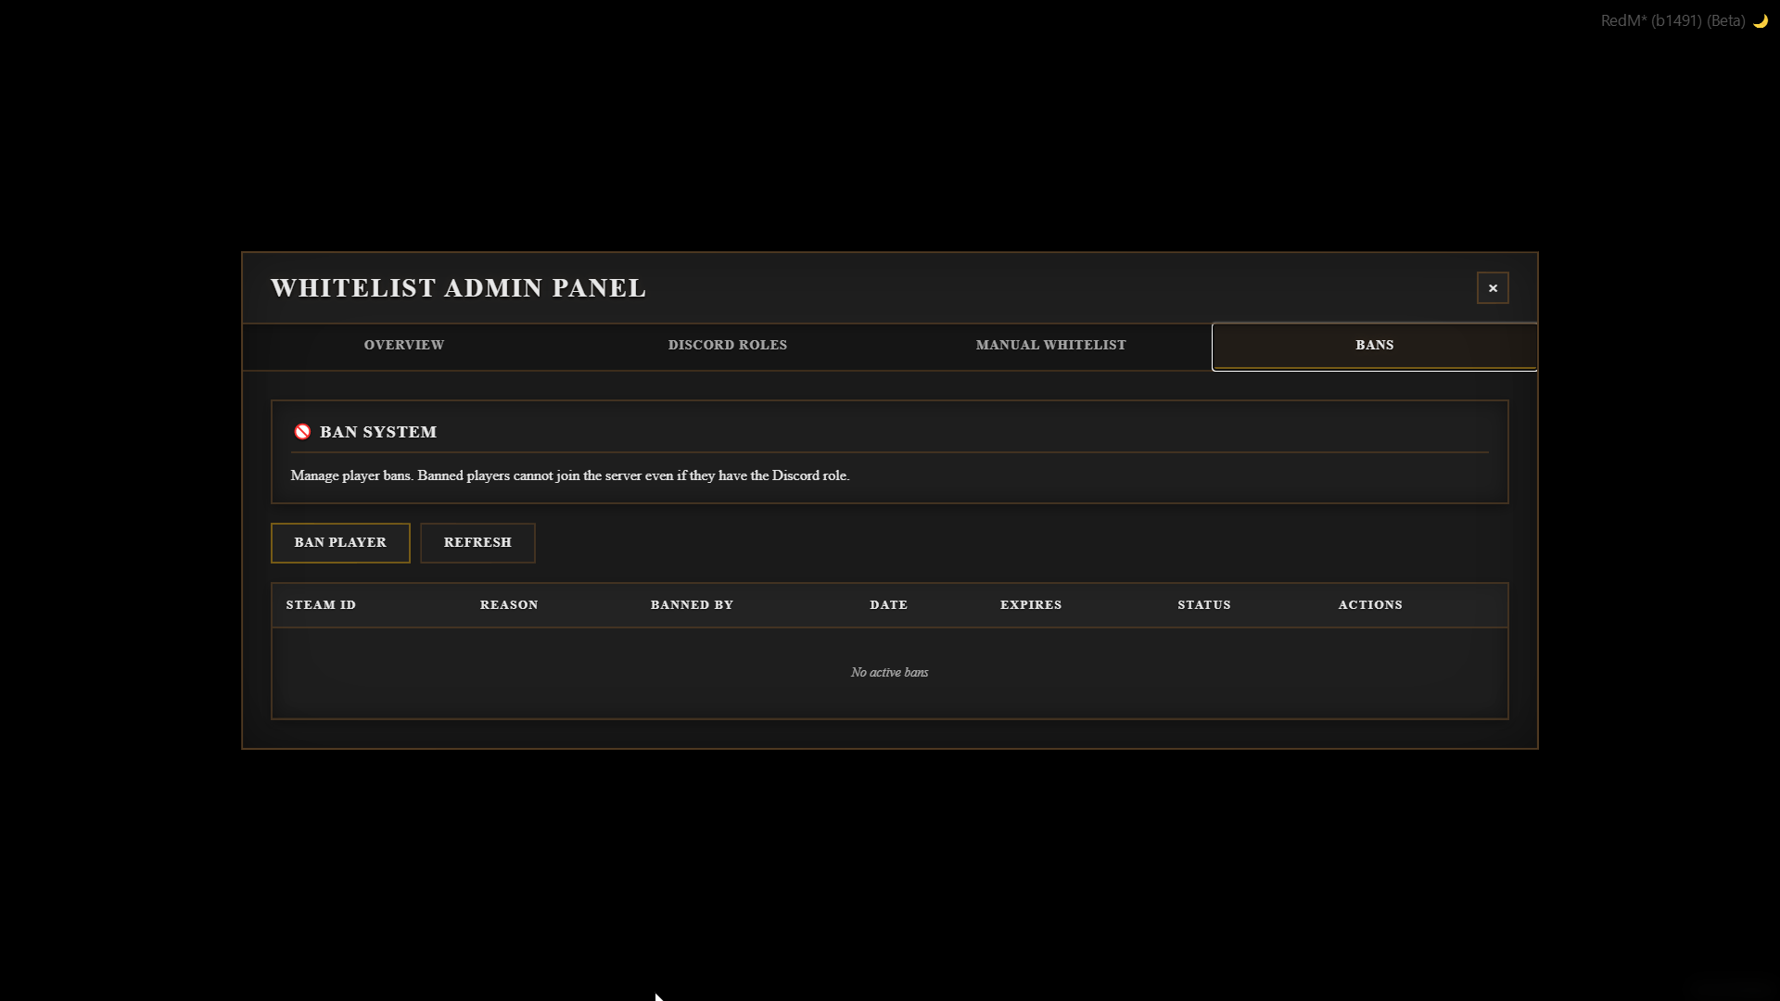This screenshot has width=1780, height=1001.
Task: Switch to the Overview tab
Action: click(404, 346)
